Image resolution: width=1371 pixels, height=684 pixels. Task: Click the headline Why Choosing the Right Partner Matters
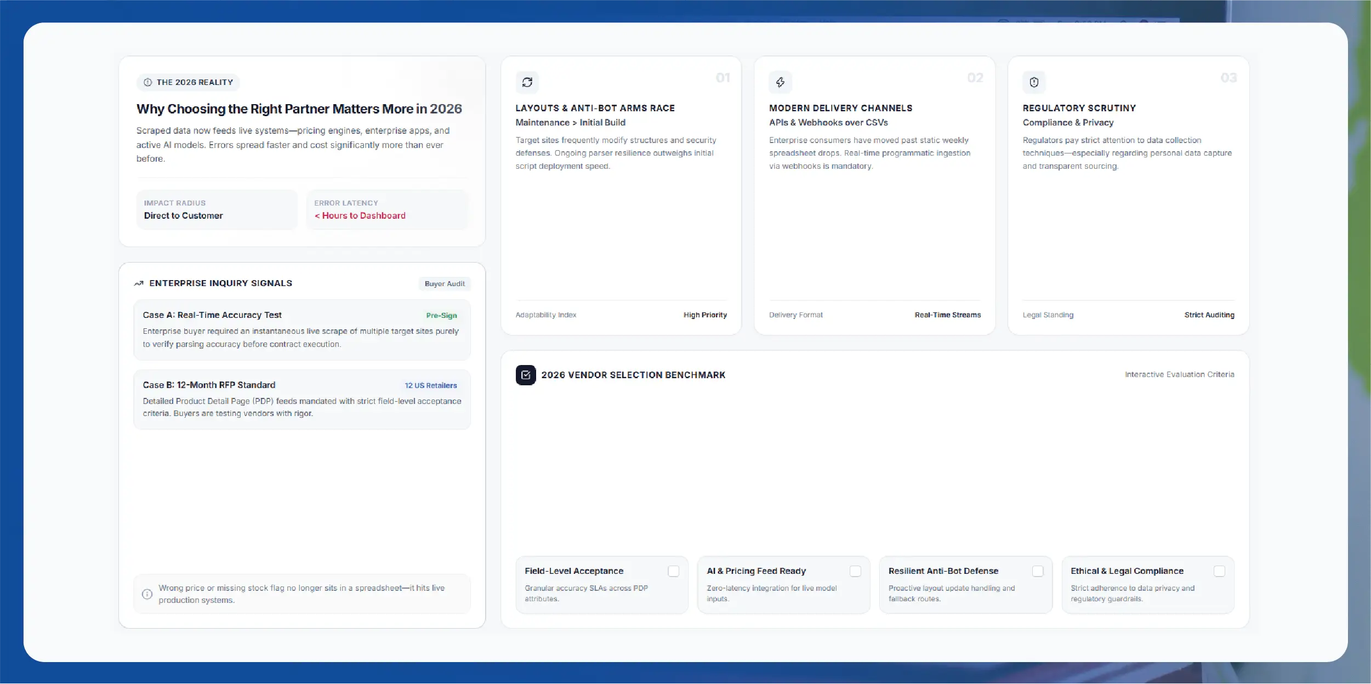coord(299,109)
